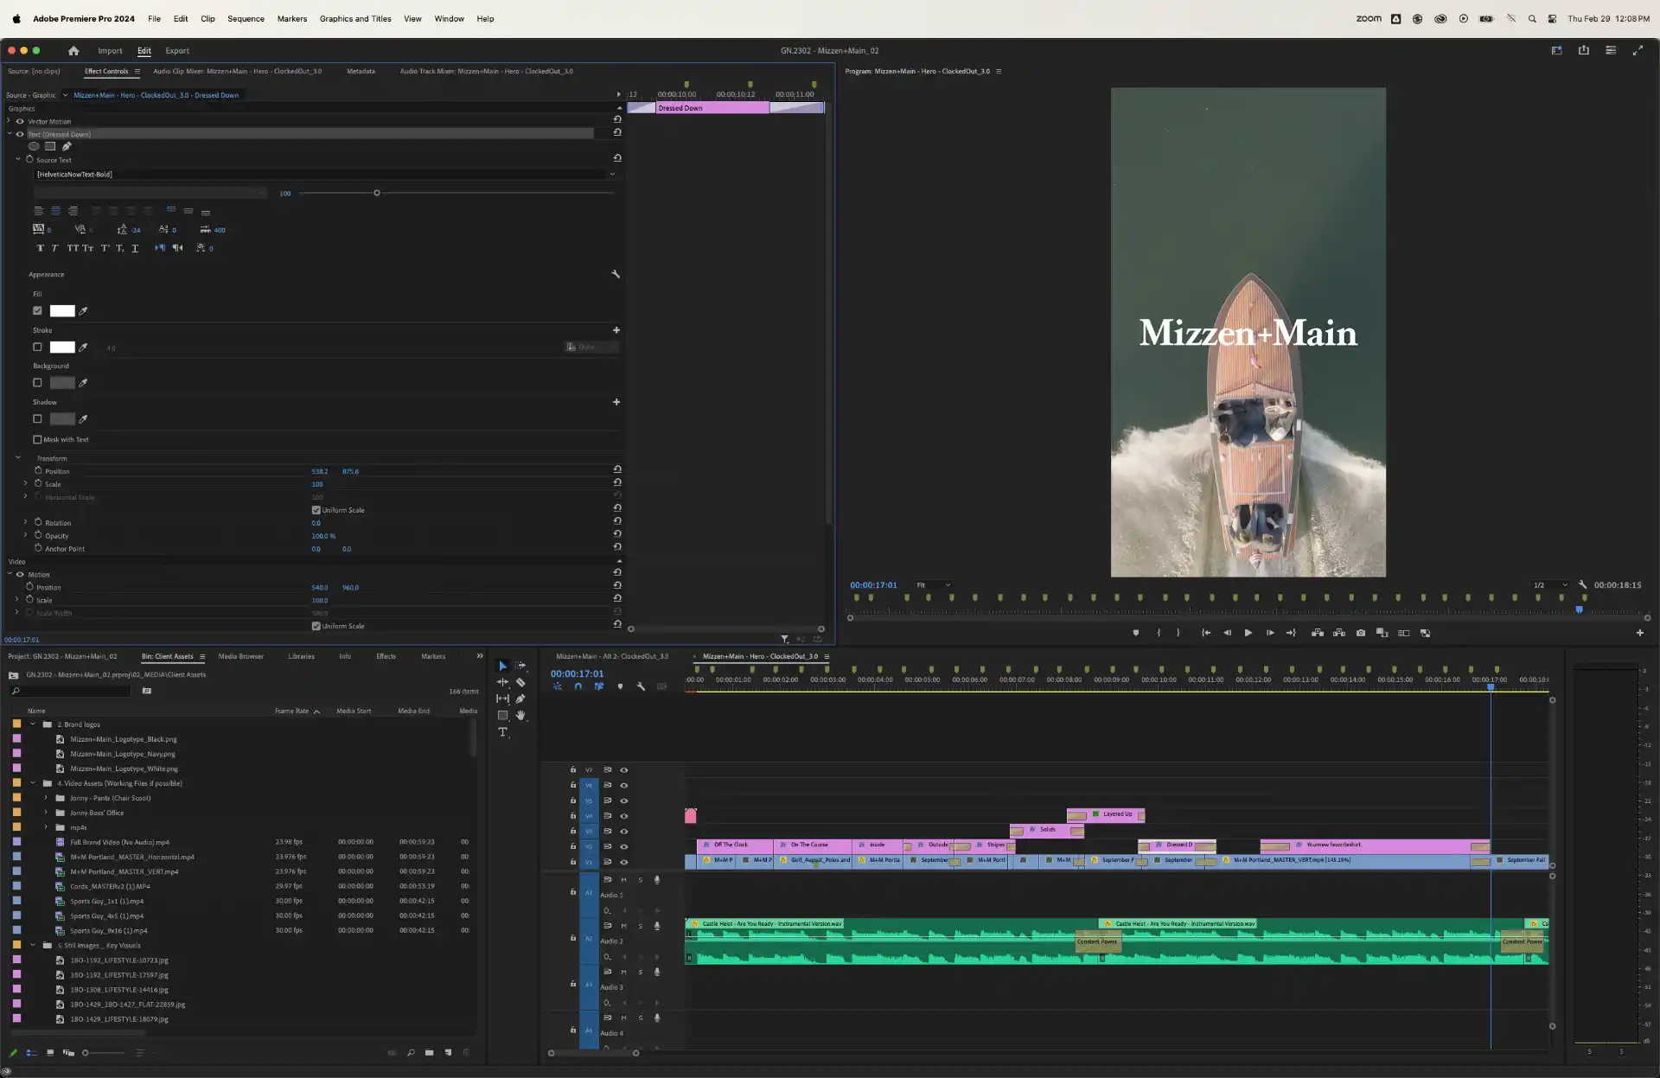1660x1078 pixels.
Task: Show overflow panel tabs chevron
Action: (480, 656)
